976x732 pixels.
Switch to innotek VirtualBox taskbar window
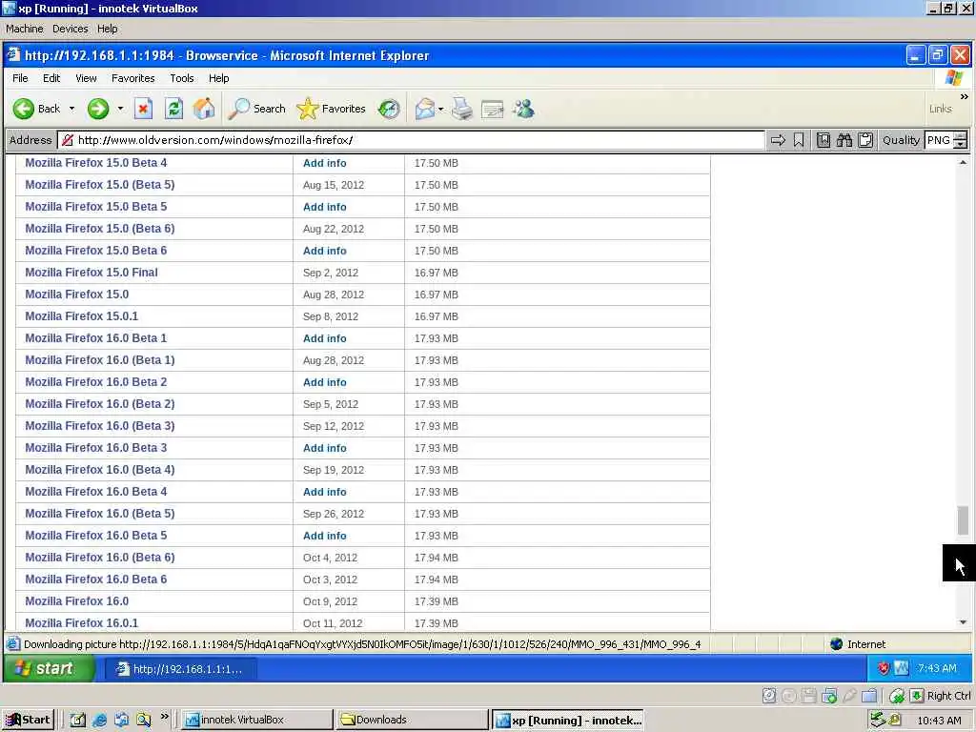(x=256, y=721)
